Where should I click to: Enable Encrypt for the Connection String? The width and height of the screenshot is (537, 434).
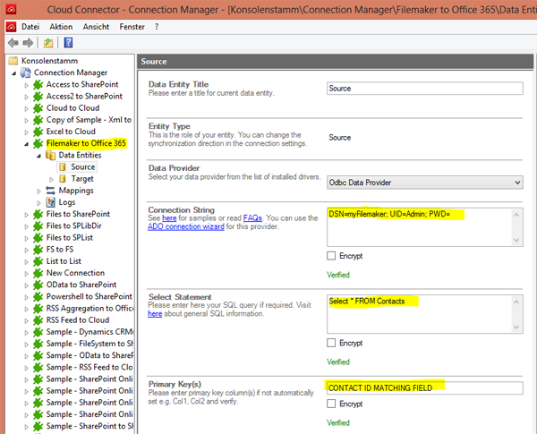(333, 256)
